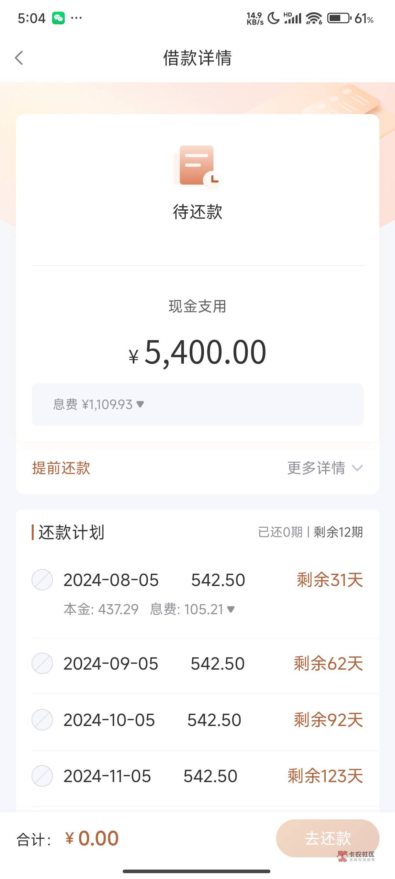Expand the 息费 105.21 detail arrow
This screenshot has height=879, width=395.
tap(231, 609)
